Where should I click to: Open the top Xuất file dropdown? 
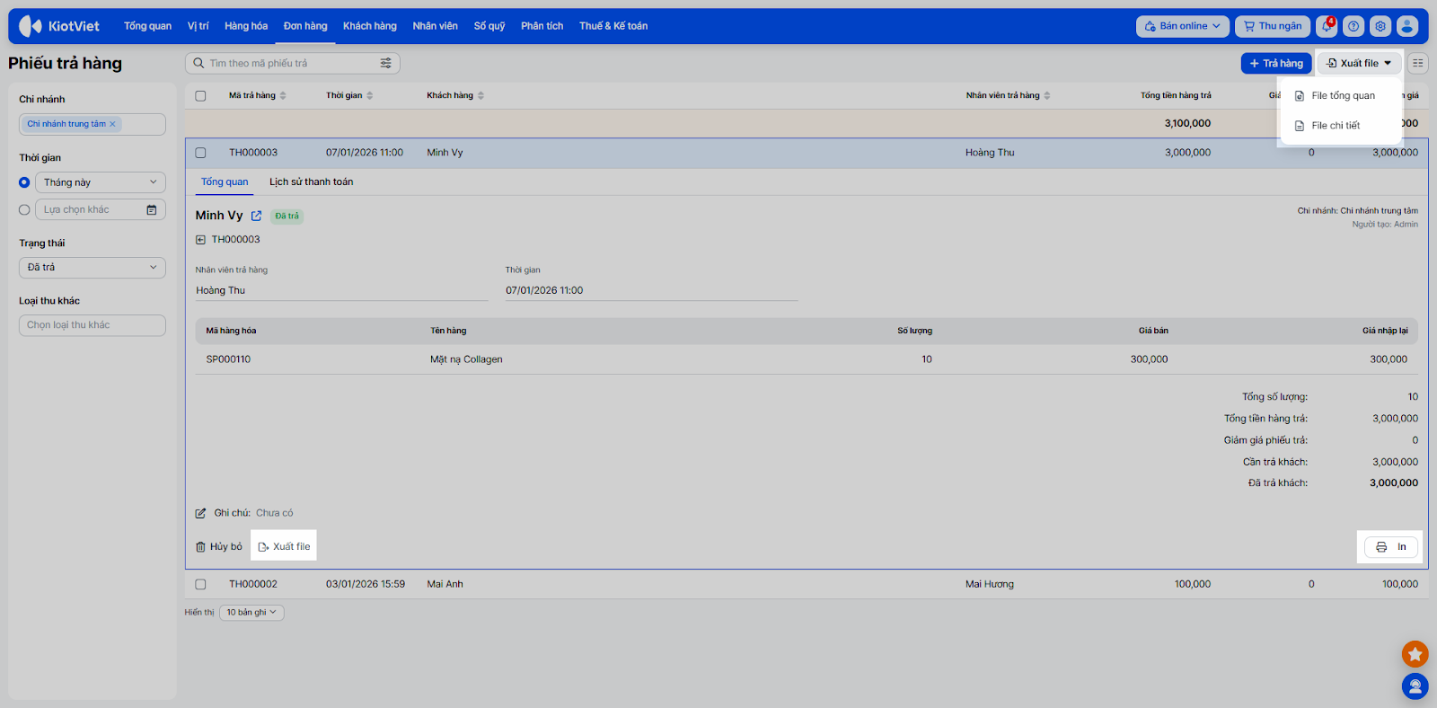1359,63
